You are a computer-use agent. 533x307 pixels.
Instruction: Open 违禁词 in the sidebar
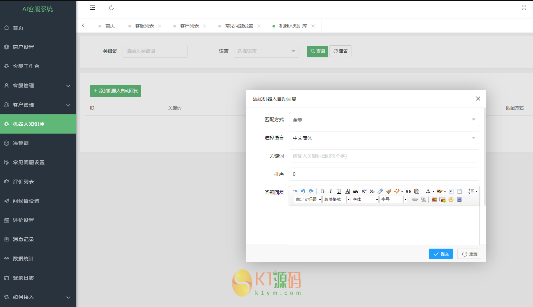[21, 143]
